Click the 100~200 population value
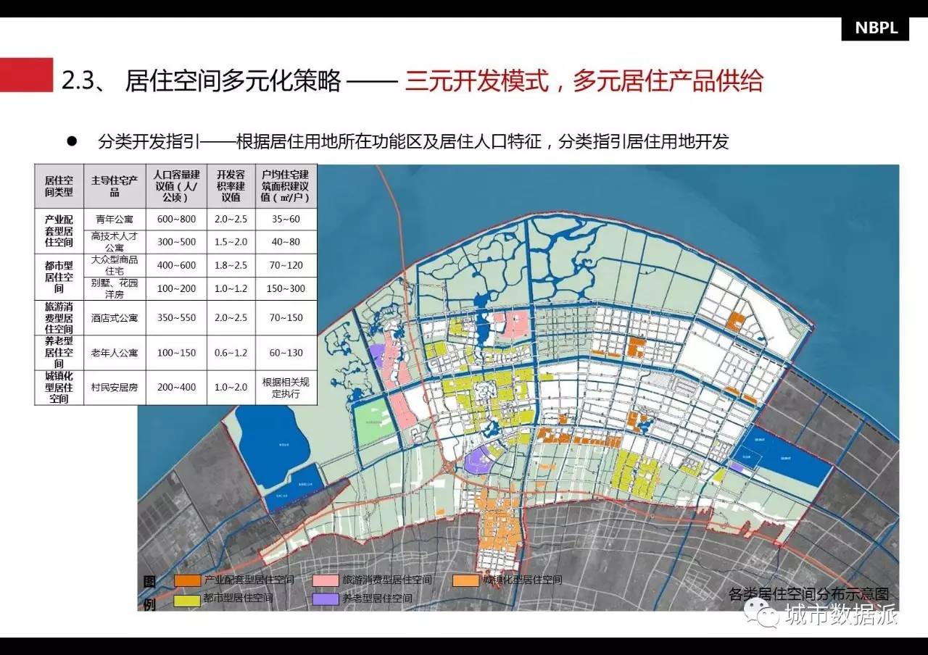This screenshot has width=928, height=655. [x=176, y=288]
